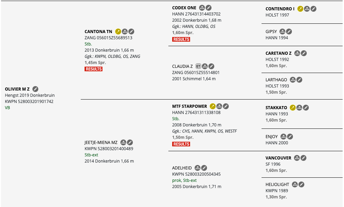Click the pencil icon next to HELIOLIGHT
Viewport: 344px width, 207px height.
pos(302,184)
